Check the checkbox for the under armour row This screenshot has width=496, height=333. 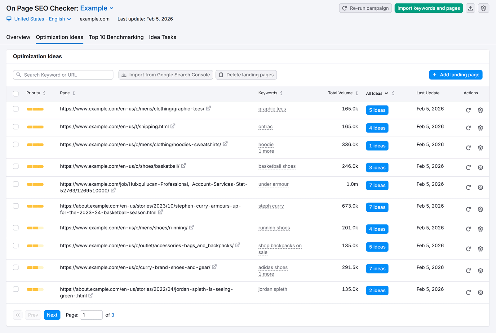16,184
